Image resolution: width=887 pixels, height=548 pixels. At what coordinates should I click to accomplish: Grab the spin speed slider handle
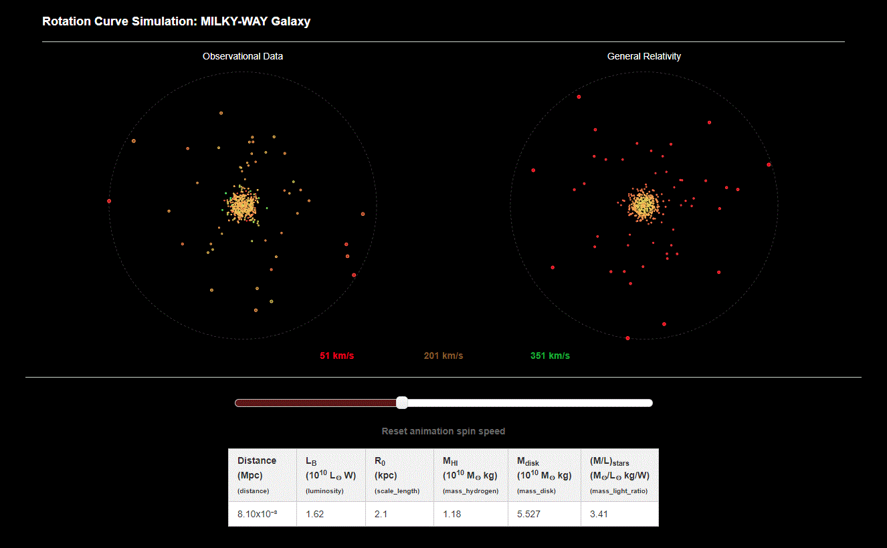coord(402,402)
